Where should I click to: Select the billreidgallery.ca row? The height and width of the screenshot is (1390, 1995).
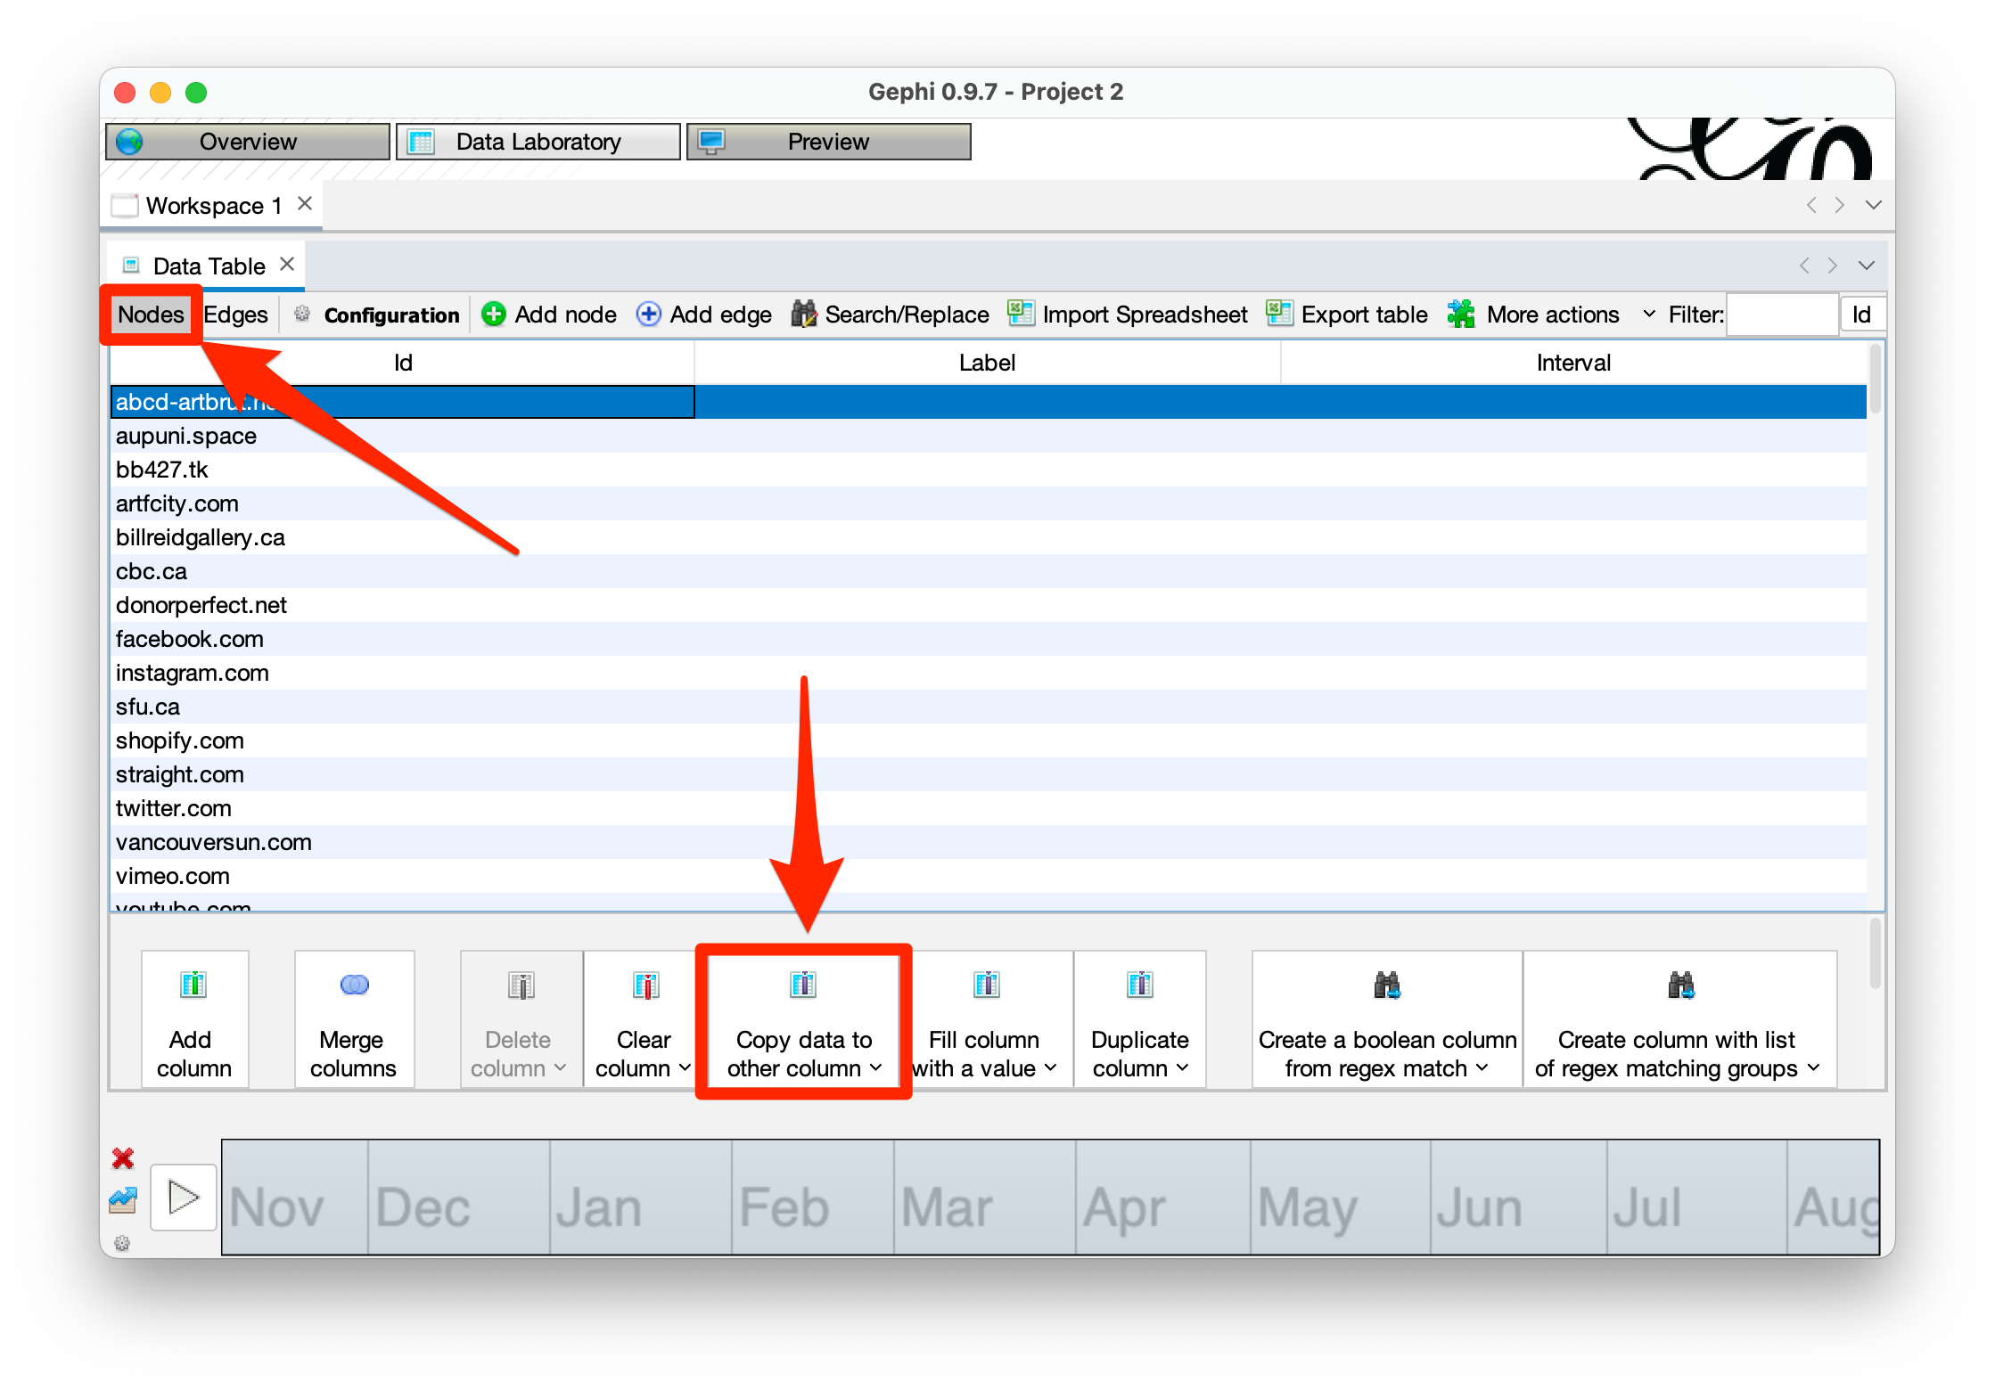[989, 537]
